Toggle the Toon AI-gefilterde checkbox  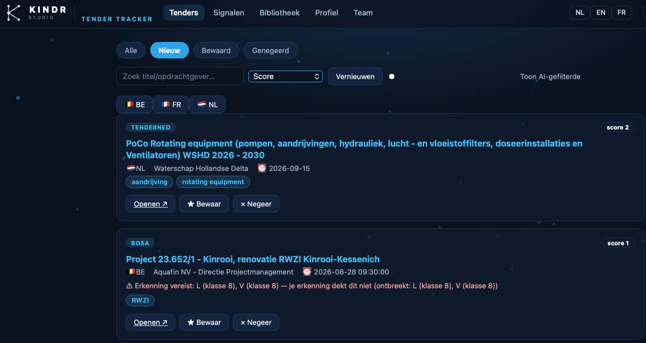coord(392,76)
